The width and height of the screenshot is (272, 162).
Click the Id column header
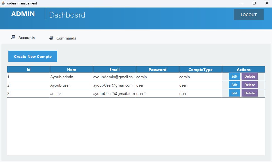pos(28,70)
